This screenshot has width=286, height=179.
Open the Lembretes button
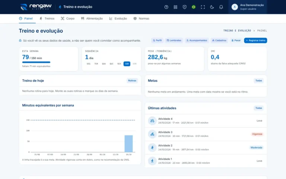point(174,40)
